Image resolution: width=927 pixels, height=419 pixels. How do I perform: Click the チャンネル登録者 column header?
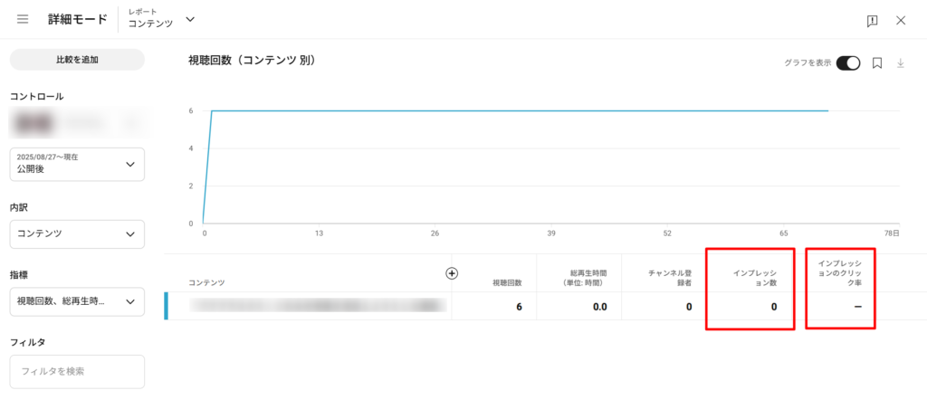[x=671, y=277]
